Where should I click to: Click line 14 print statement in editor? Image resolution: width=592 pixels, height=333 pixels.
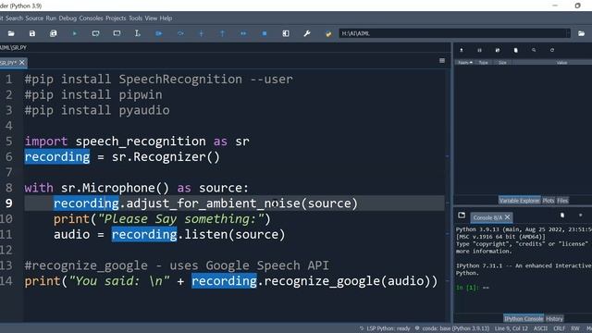(230, 281)
